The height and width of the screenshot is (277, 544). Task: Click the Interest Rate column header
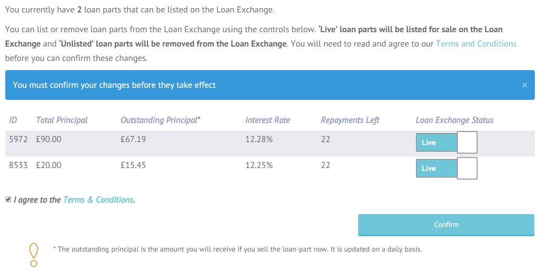(268, 120)
